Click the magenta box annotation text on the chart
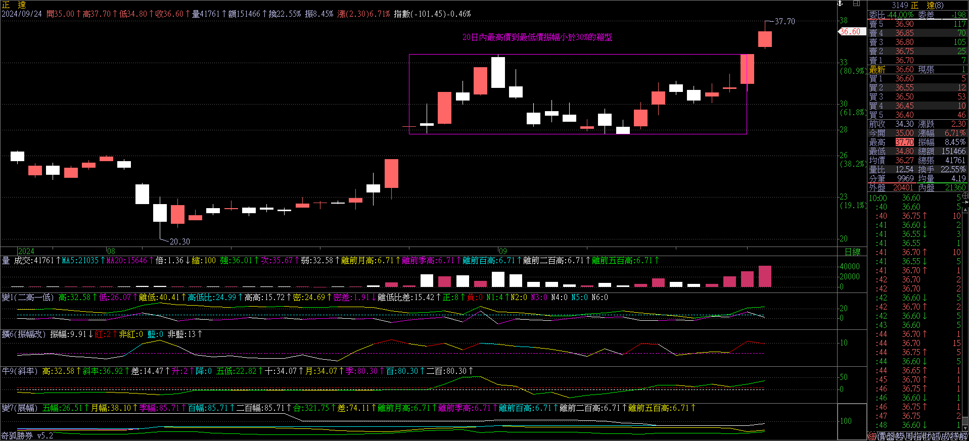 pos(537,37)
